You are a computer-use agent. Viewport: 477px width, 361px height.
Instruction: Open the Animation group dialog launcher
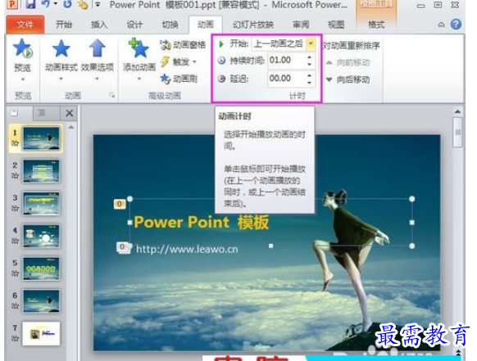[x=112, y=96]
